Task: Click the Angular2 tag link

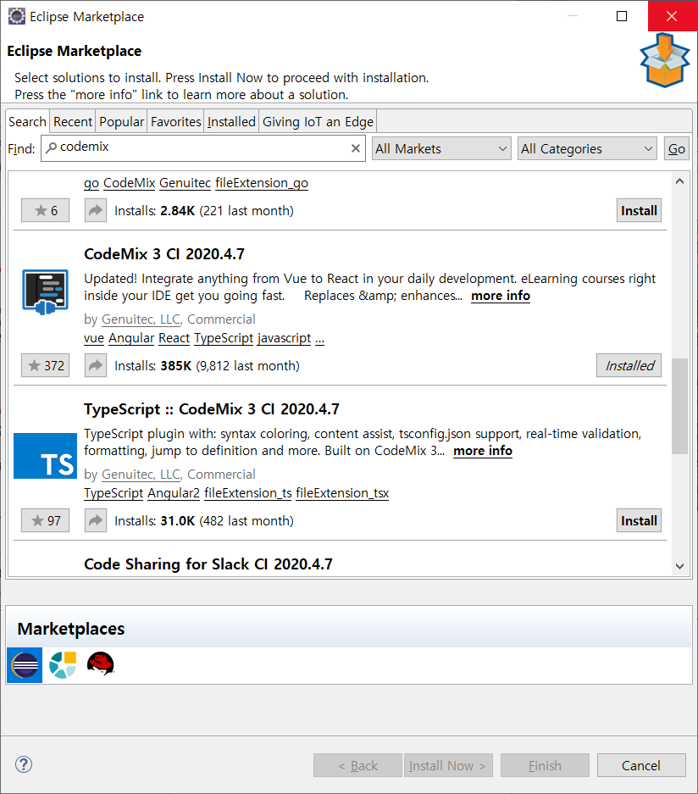Action: (174, 493)
